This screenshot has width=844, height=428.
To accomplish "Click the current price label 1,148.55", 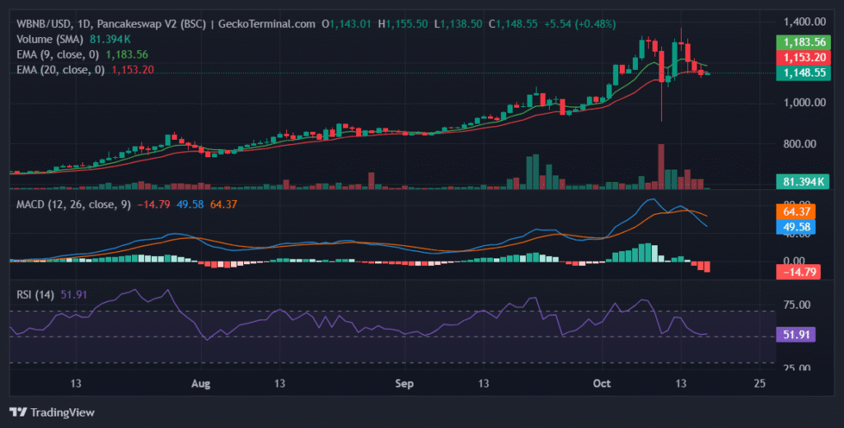I will click(x=803, y=72).
